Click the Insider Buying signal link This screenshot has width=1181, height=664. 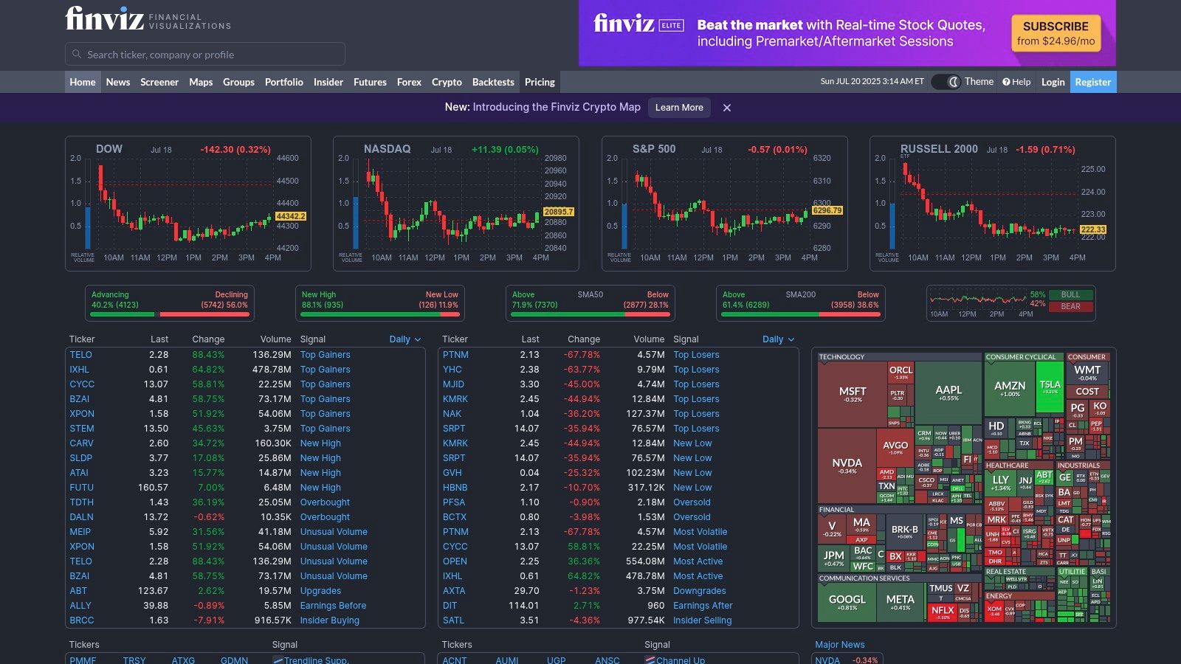tap(330, 620)
